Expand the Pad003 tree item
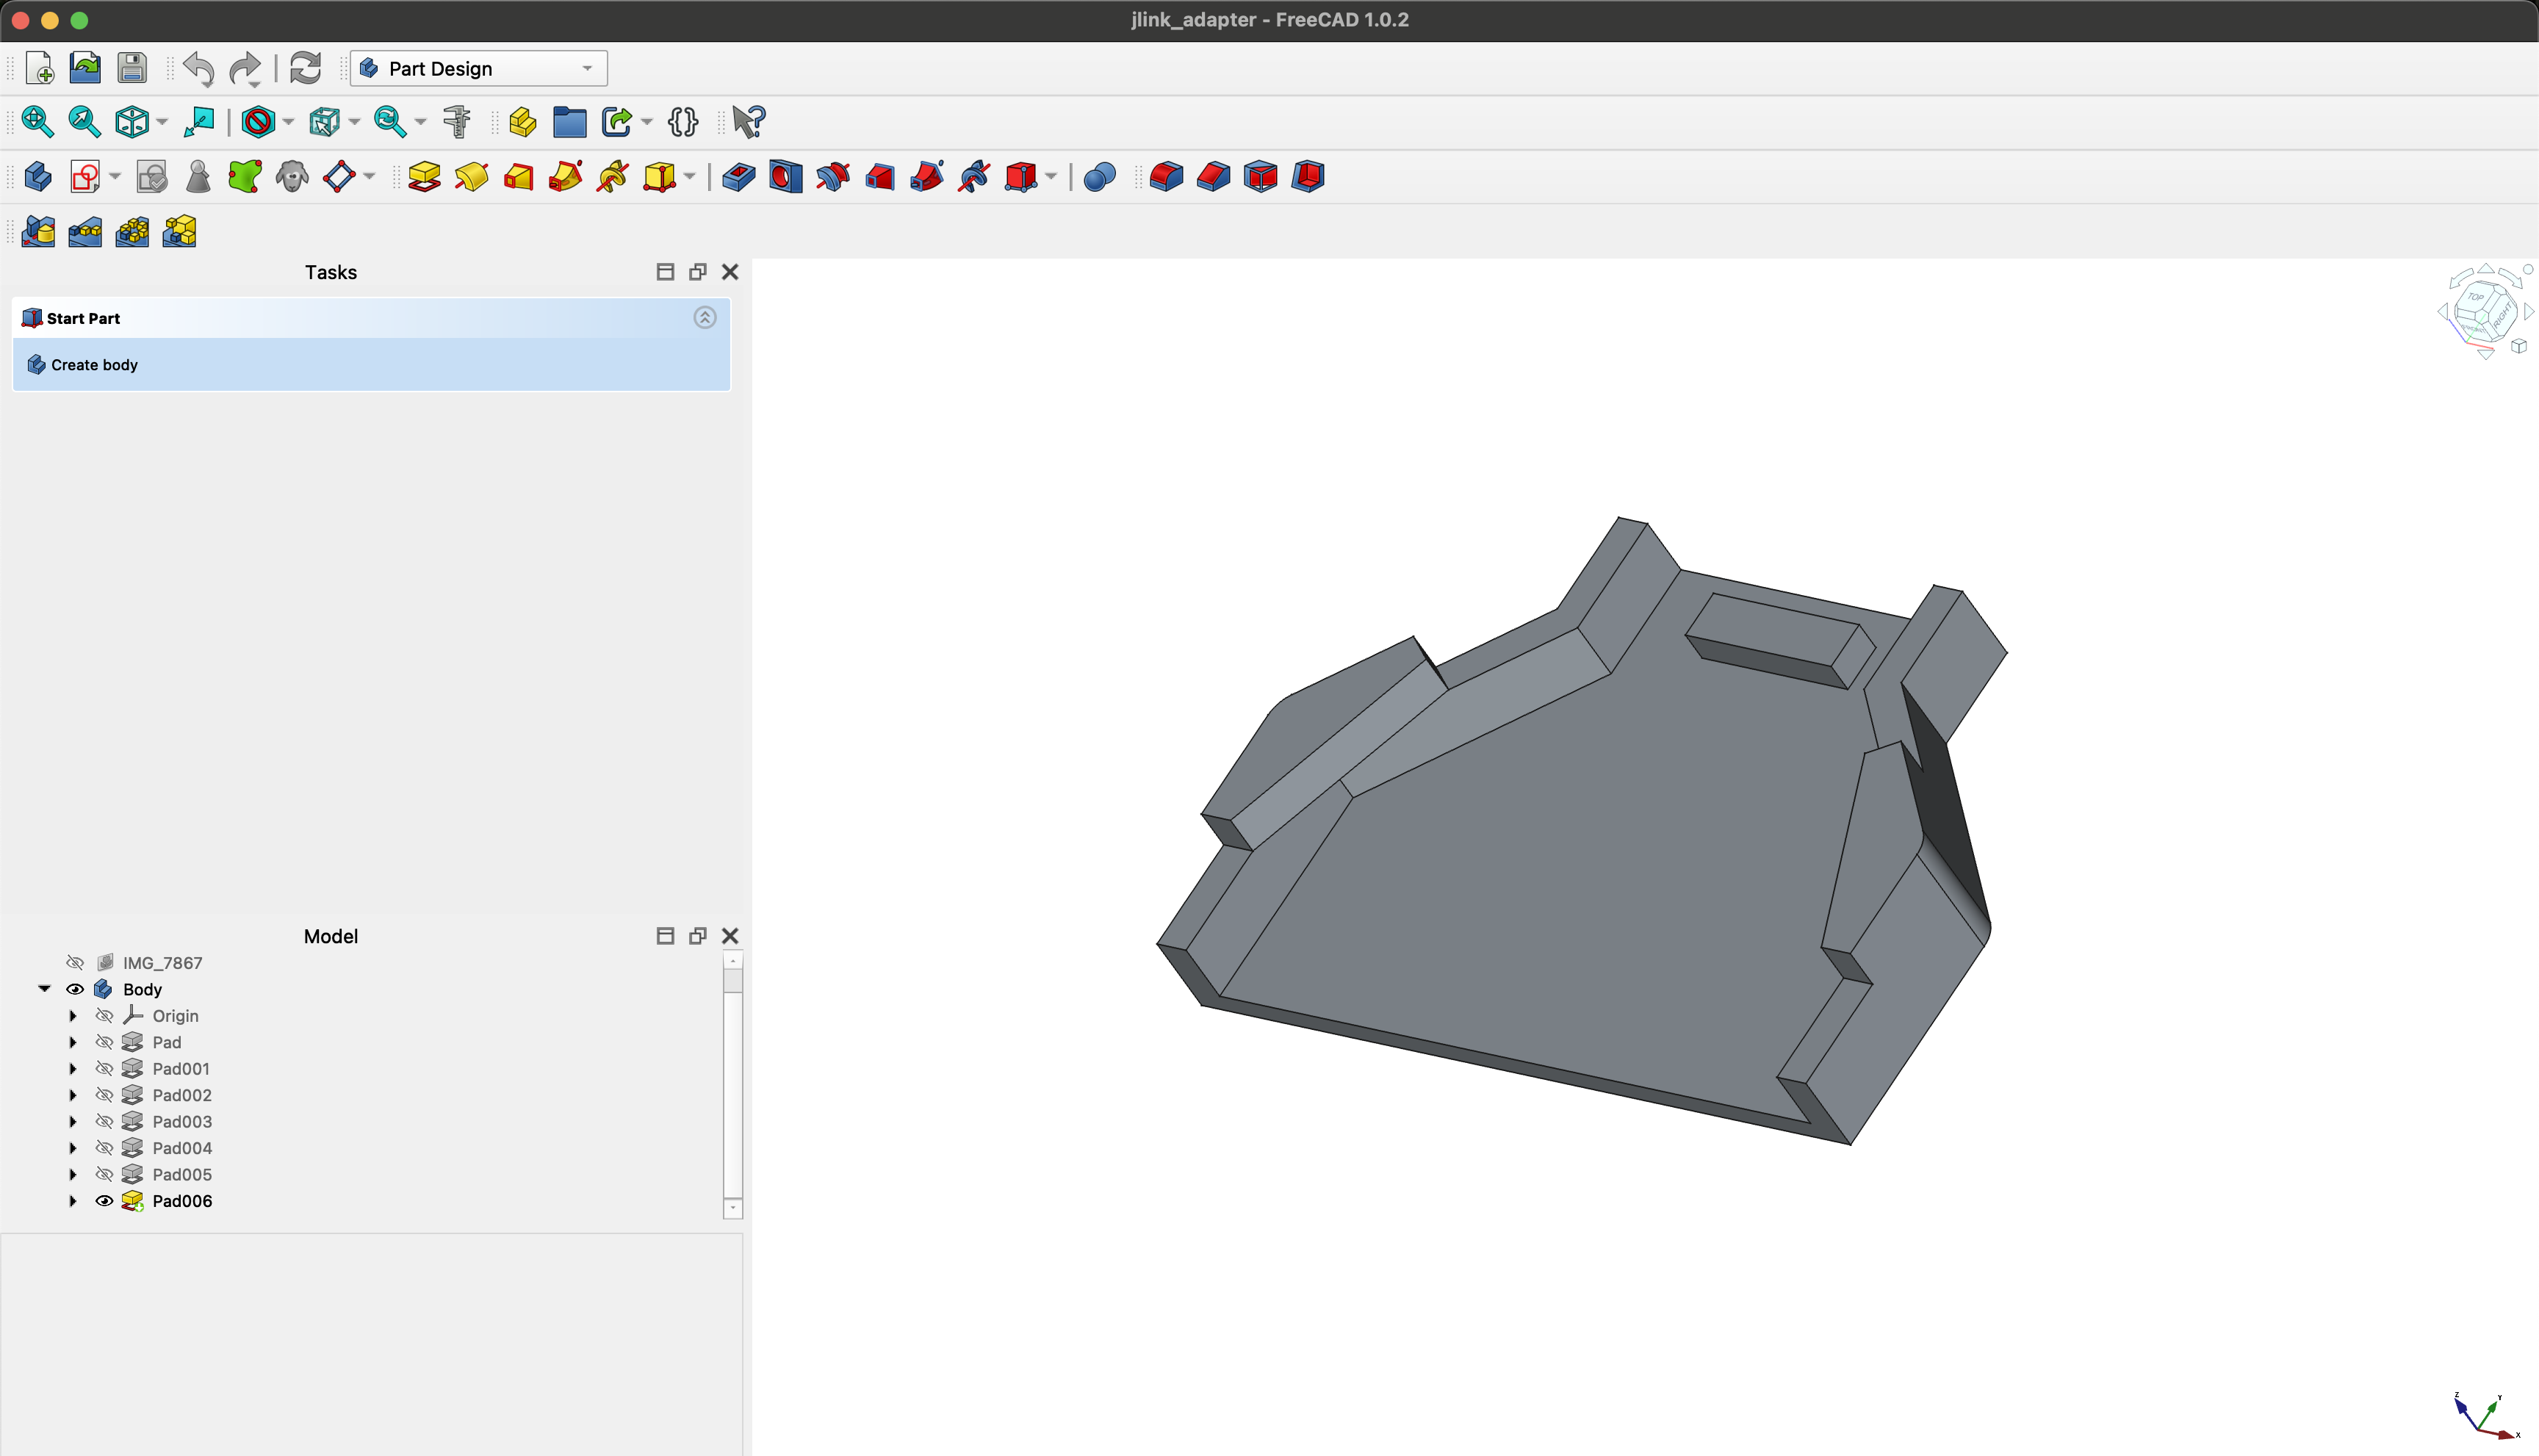2539x1456 pixels. [73, 1121]
